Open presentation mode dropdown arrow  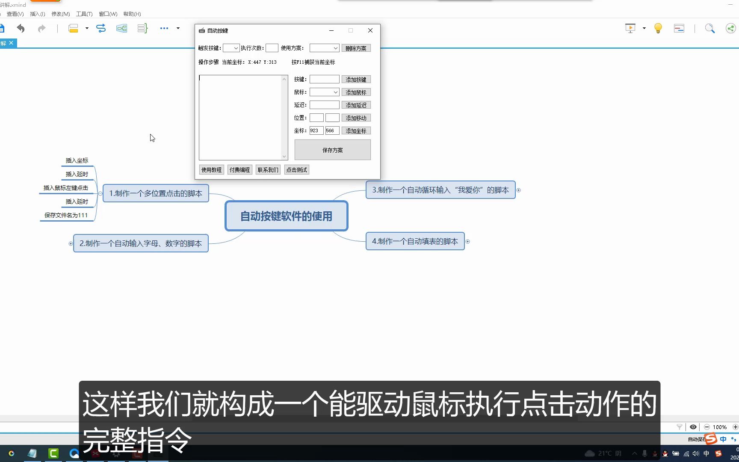pyautogui.click(x=644, y=29)
